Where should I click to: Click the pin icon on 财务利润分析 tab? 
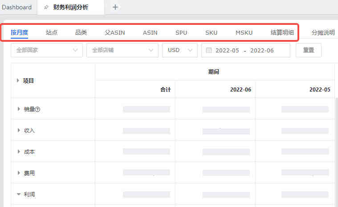(46, 8)
